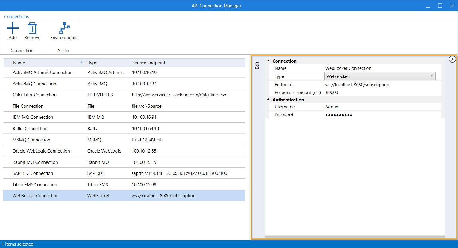Collapse the Connection properties section
Screen dimensions: 458x248
pos(268,61)
